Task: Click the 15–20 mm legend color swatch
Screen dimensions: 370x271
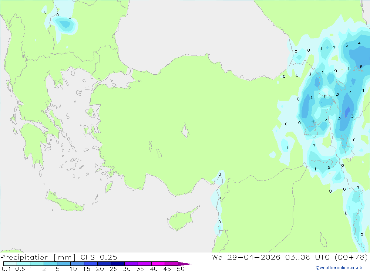Action: (x=91, y=264)
